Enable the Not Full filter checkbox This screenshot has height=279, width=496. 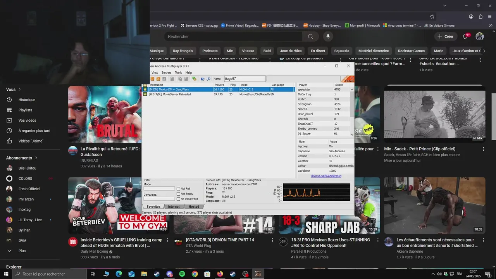(x=178, y=189)
